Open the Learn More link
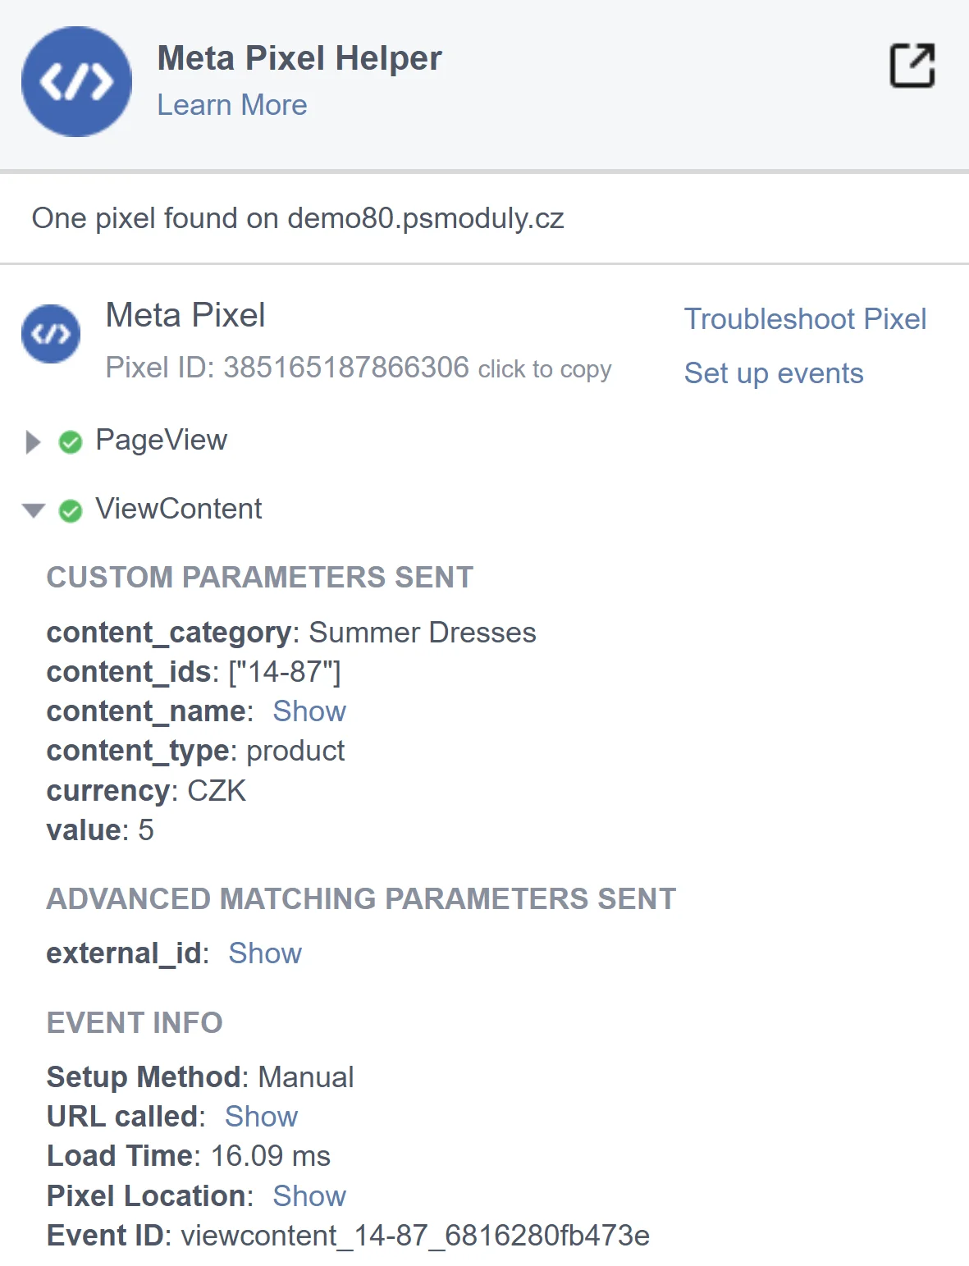Screen dimensions: 969x1266 232,105
